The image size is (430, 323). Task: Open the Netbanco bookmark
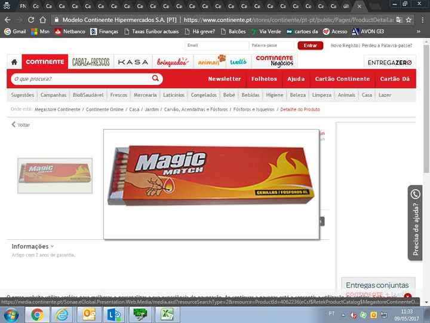70,32
